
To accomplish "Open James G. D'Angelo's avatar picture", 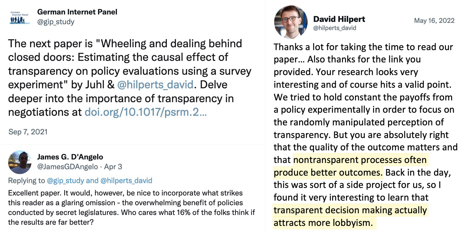I will coord(20,162).
